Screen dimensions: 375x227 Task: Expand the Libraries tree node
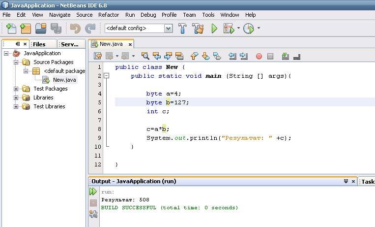point(16,97)
